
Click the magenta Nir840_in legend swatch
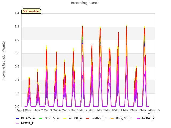coord(138,118)
